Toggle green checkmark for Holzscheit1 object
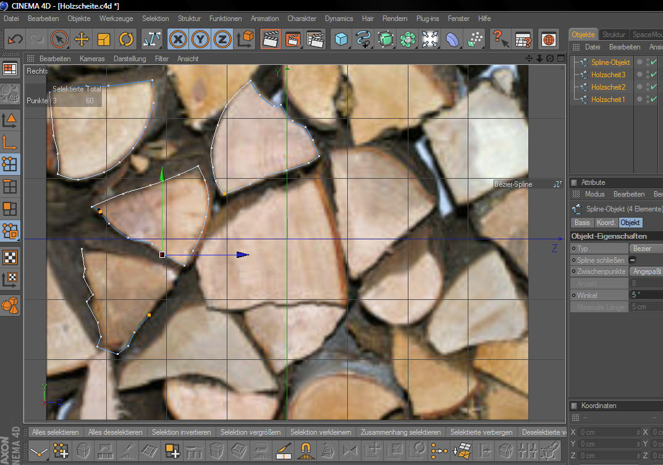Image resolution: width=663 pixels, height=465 pixels. click(653, 100)
